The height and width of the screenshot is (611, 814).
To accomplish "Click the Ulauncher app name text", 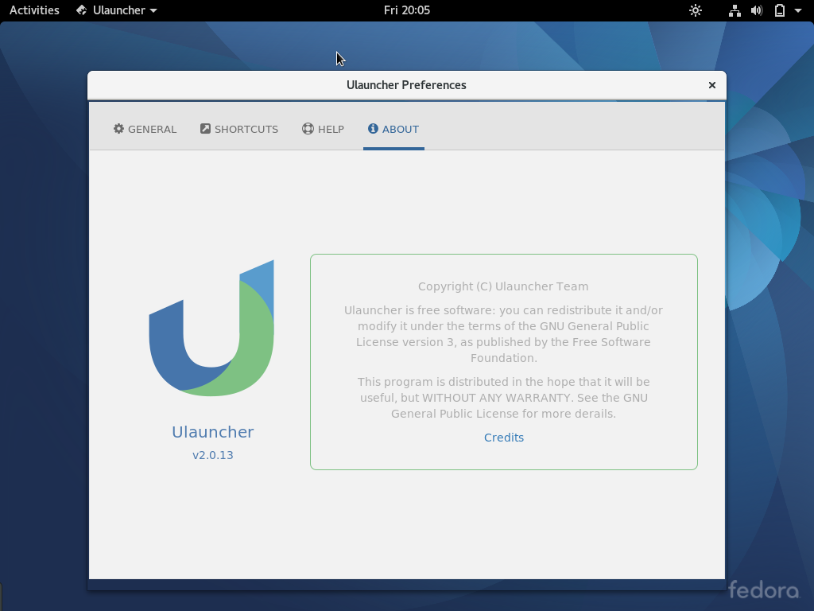I will 213,432.
